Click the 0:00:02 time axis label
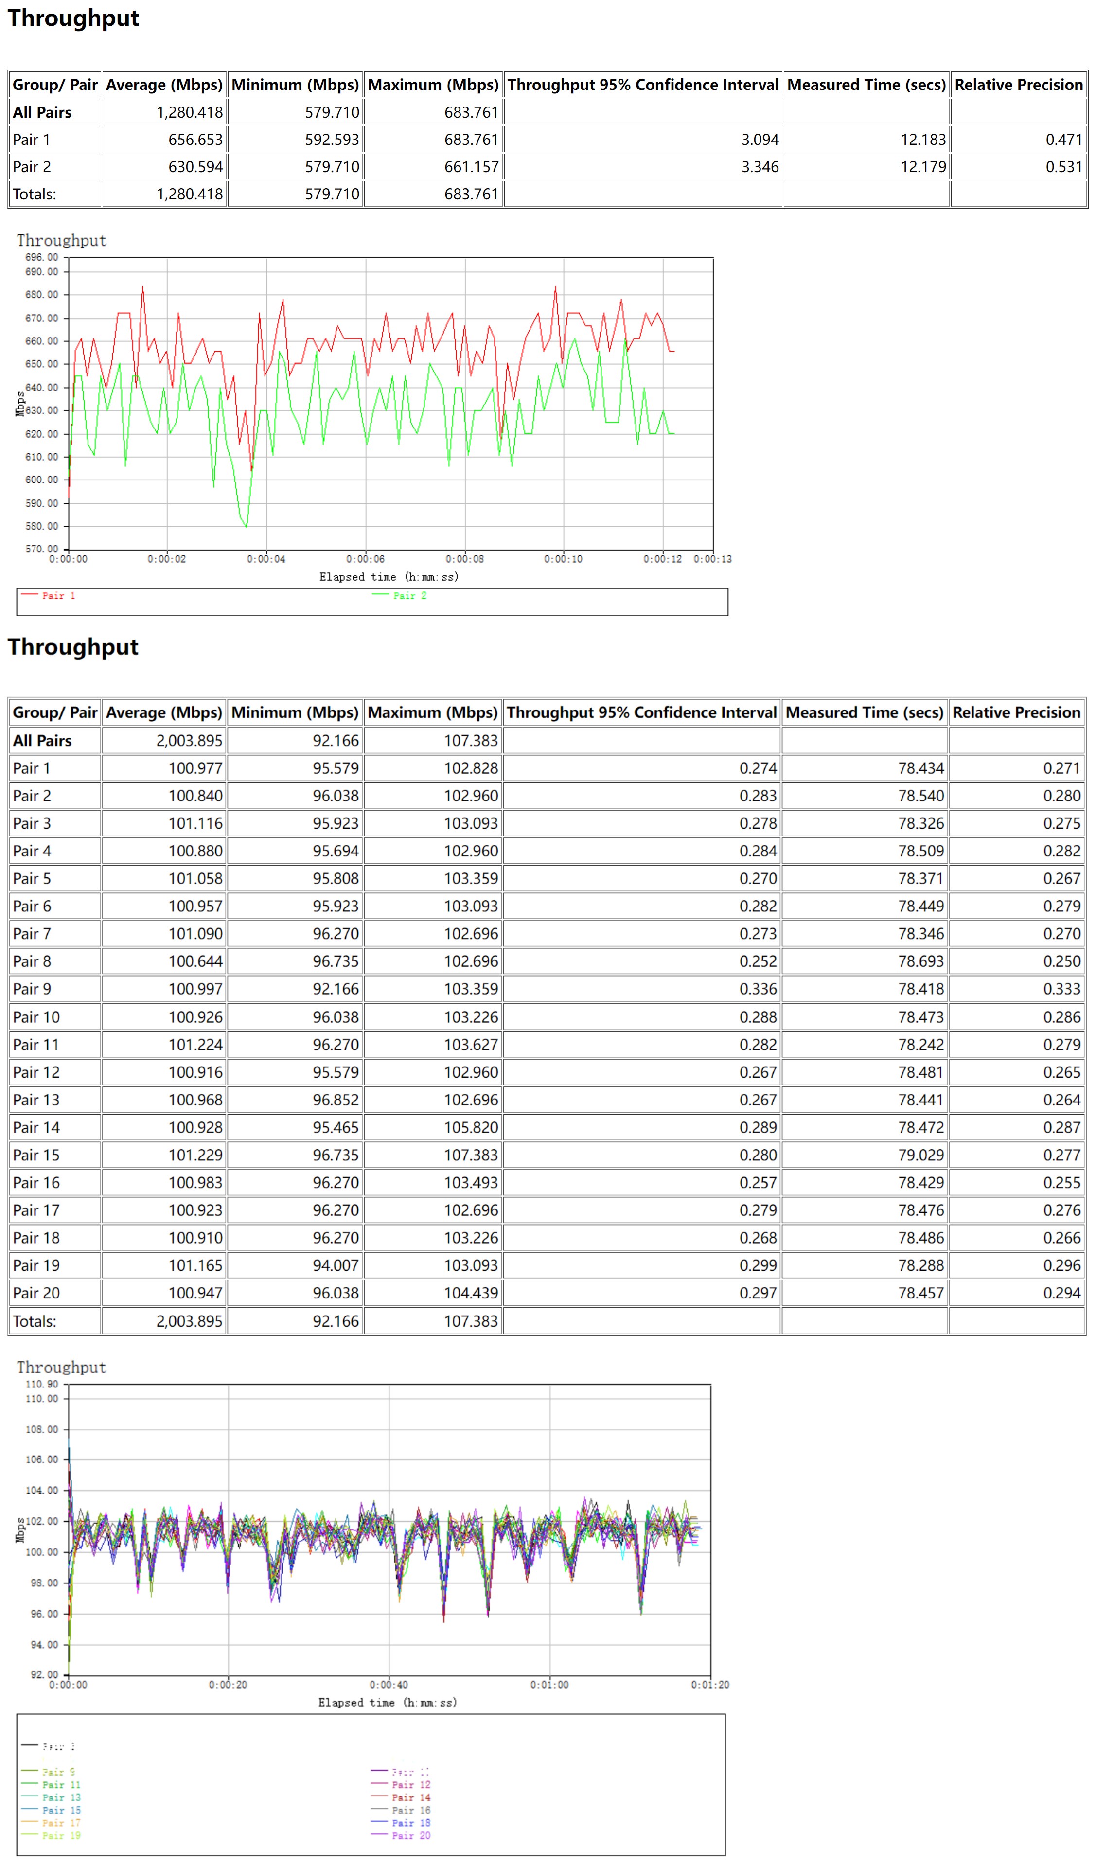This screenshot has height=1867, width=1096. pos(167,559)
